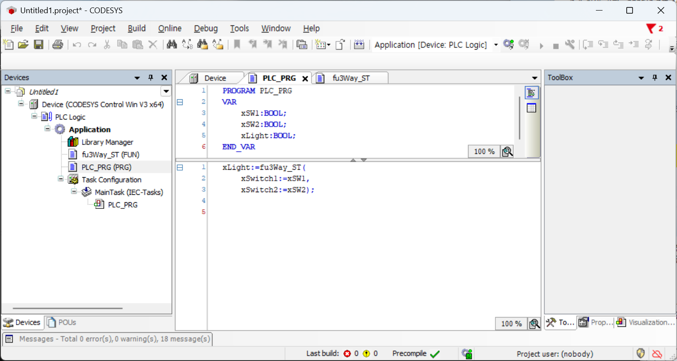Collapse the VAR block in the declaration

coord(180,102)
